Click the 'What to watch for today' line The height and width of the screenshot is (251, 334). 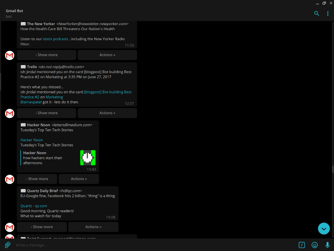click(x=41, y=216)
